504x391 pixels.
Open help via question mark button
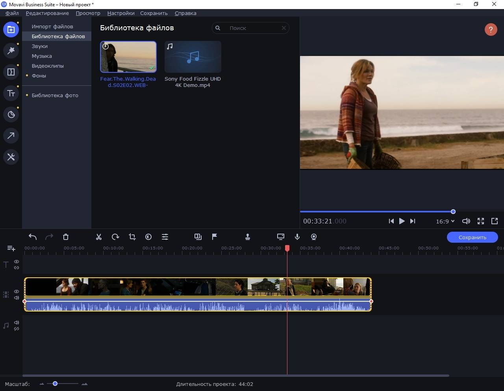tap(491, 30)
